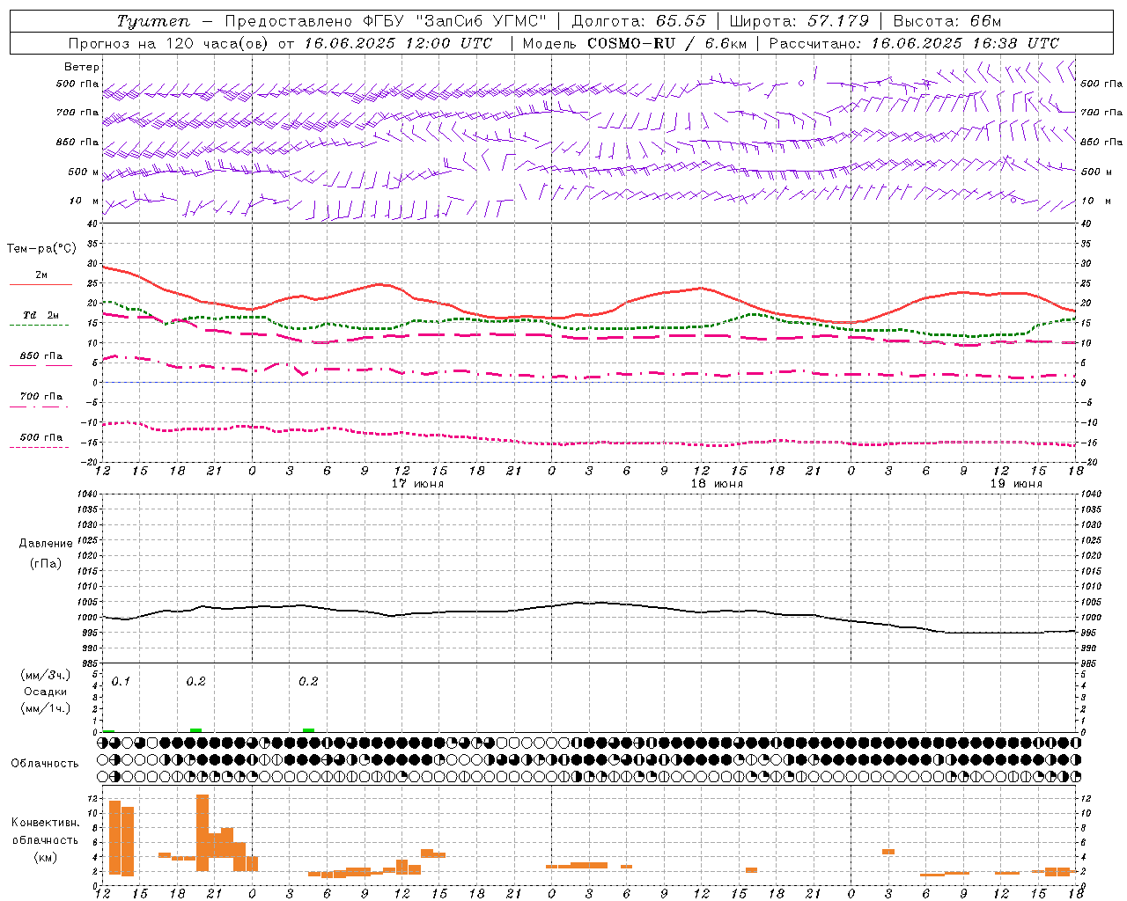The height and width of the screenshot is (901, 1127).
Task: Click the "Ветер" wind panel label
Action: (82, 67)
